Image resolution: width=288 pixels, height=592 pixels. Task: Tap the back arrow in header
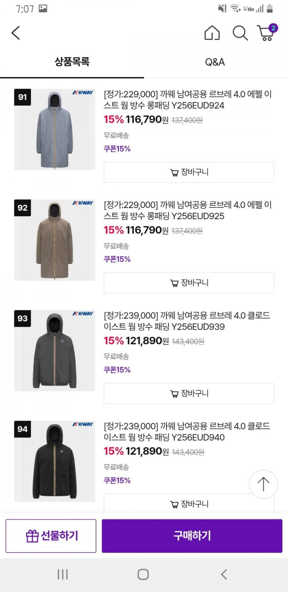[16, 33]
